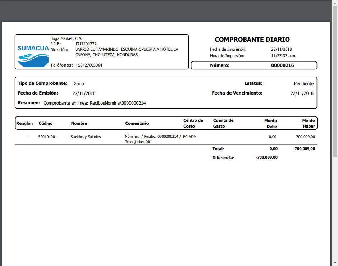Click the PC-ADM cost center value
Image resolution: width=338 pixels, height=266 pixels.
coord(190,137)
